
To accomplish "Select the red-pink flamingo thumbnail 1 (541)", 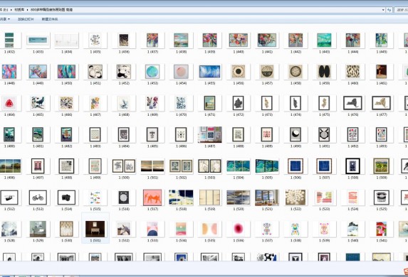I will pyautogui.click(x=382, y=229).
